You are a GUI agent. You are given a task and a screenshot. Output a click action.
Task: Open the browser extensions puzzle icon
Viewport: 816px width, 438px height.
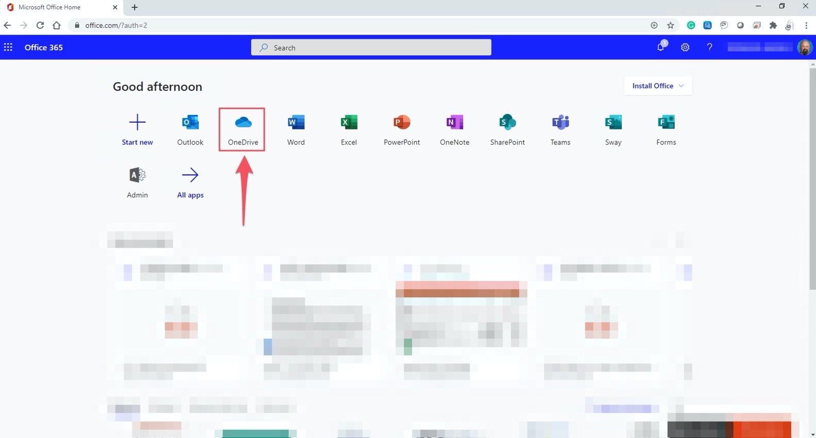[x=773, y=25]
